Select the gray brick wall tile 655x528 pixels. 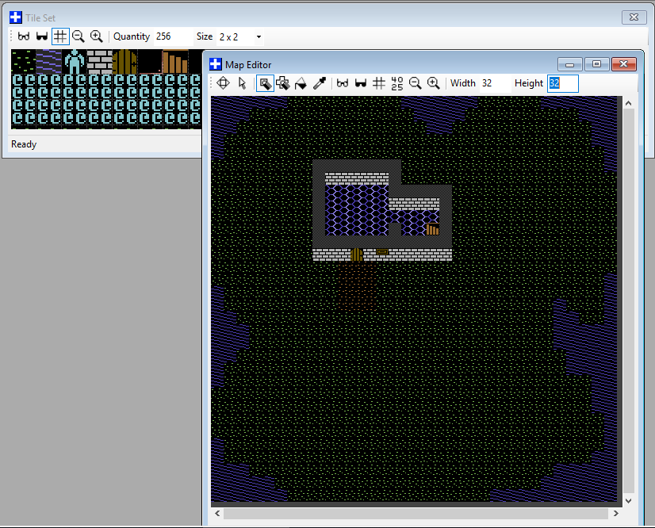tap(99, 61)
